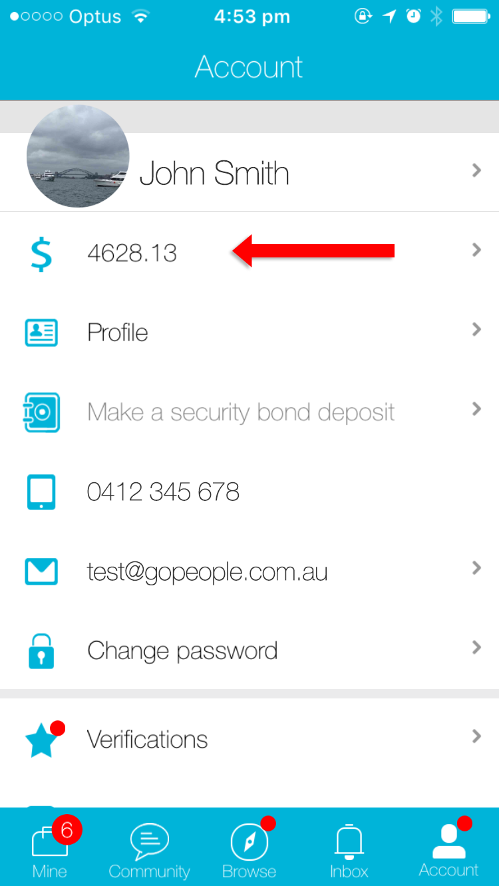Expand the 4628.13 balance row chevron
The image size is (499, 886).
click(x=476, y=250)
